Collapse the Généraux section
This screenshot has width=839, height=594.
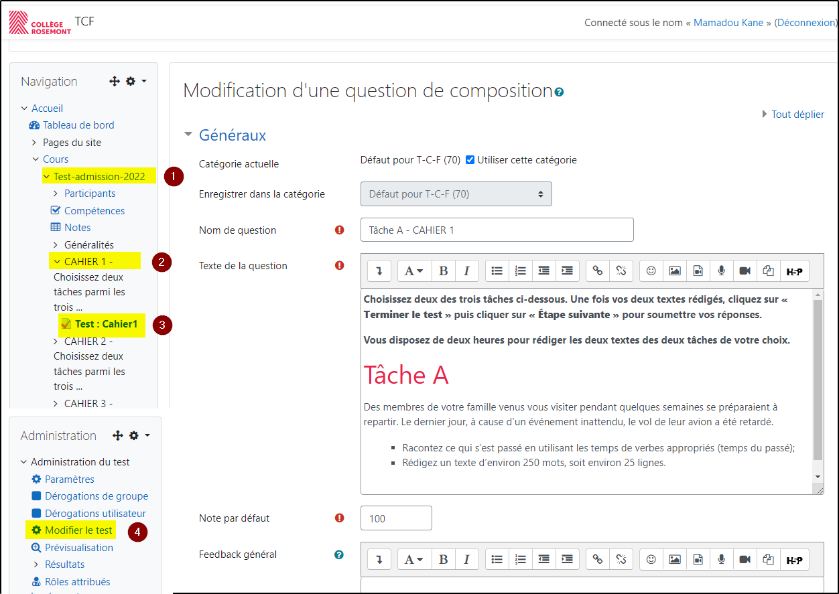tap(189, 135)
